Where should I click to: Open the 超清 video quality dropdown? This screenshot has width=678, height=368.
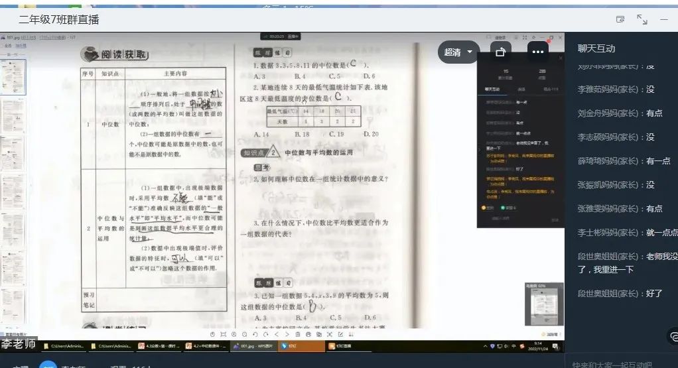pos(458,52)
